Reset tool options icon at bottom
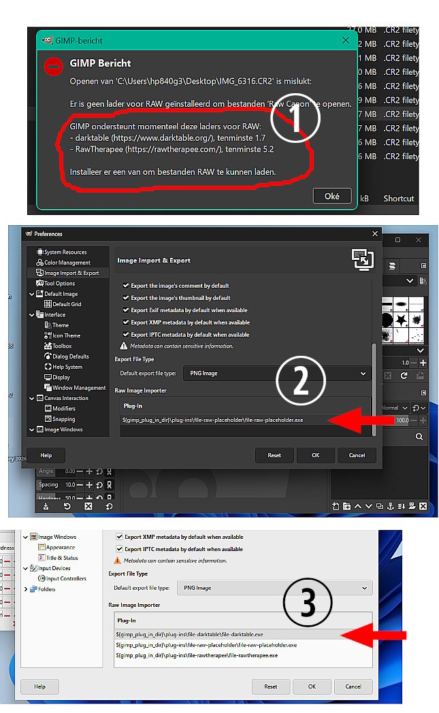Screen dimensions: 439x713 109,506
